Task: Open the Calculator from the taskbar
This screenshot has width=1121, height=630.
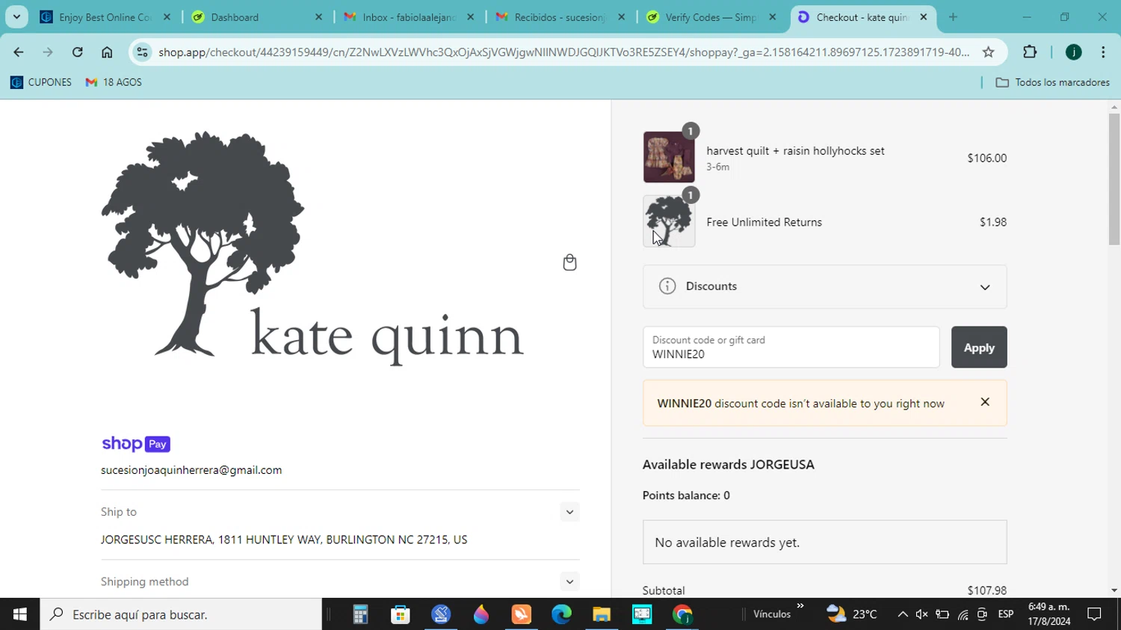Action: [x=360, y=614]
